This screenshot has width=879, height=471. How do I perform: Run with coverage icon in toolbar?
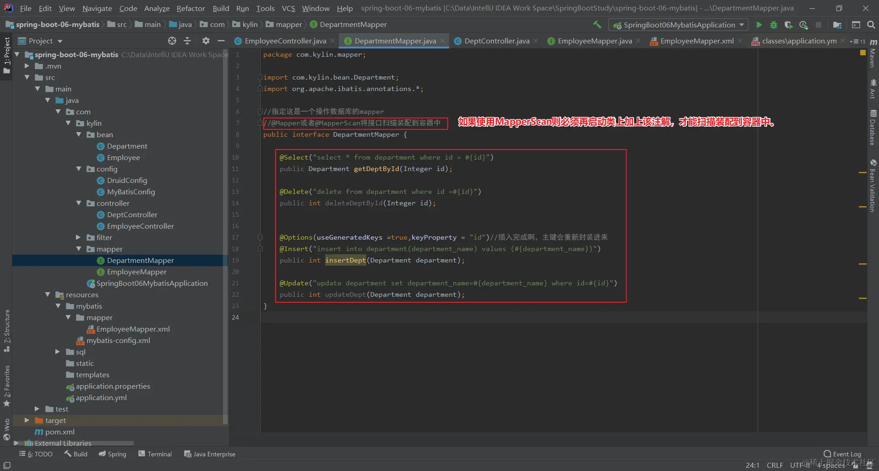pos(788,25)
